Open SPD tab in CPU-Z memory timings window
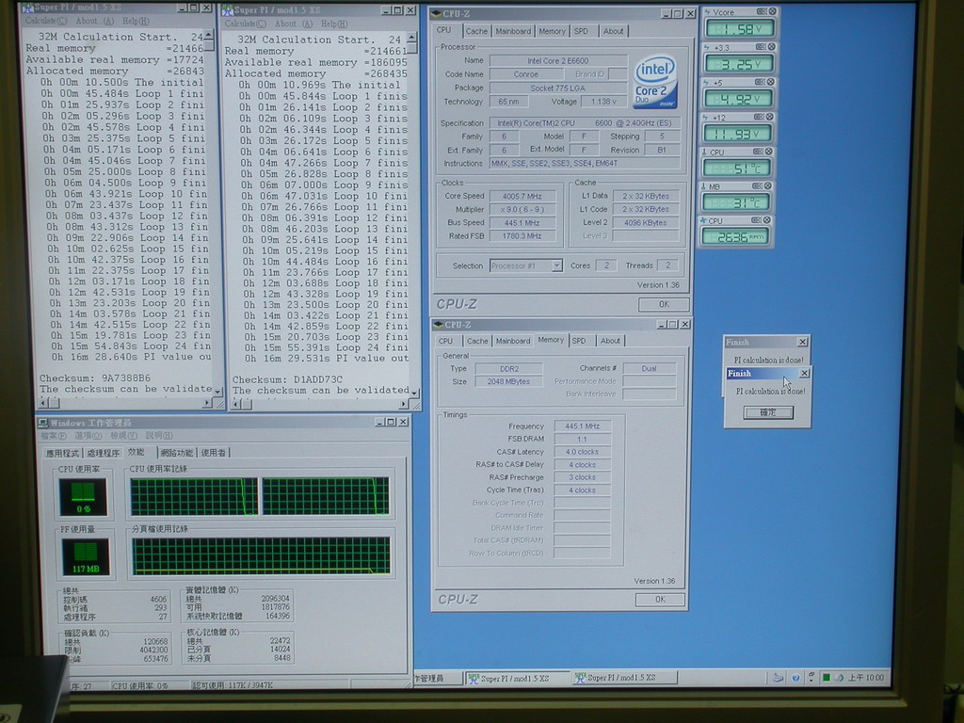Image resolution: width=964 pixels, height=723 pixels. [x=579, y=341]
